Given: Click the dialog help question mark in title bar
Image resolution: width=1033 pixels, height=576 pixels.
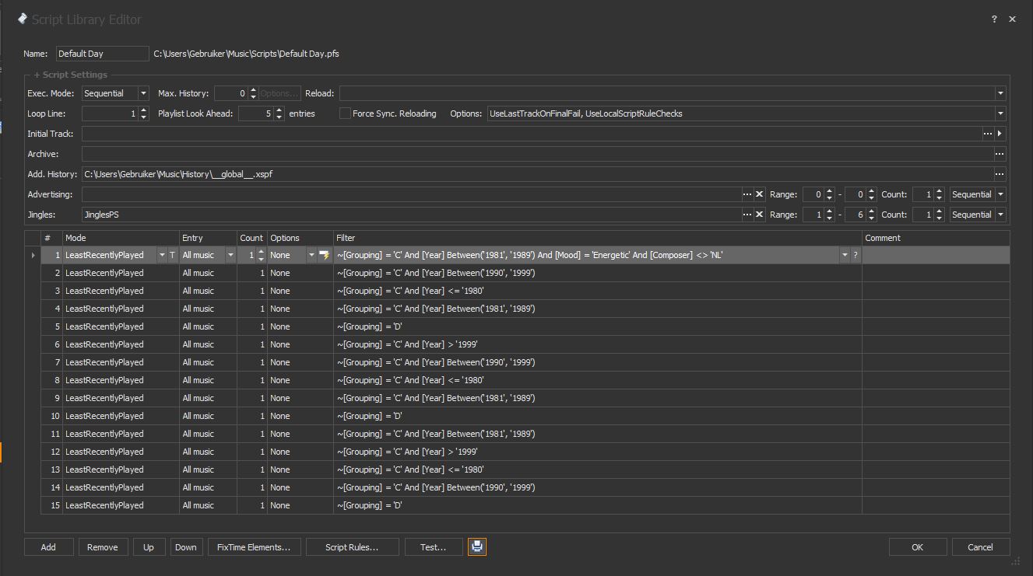Looking at the screenshot, I should click(994, 19).
